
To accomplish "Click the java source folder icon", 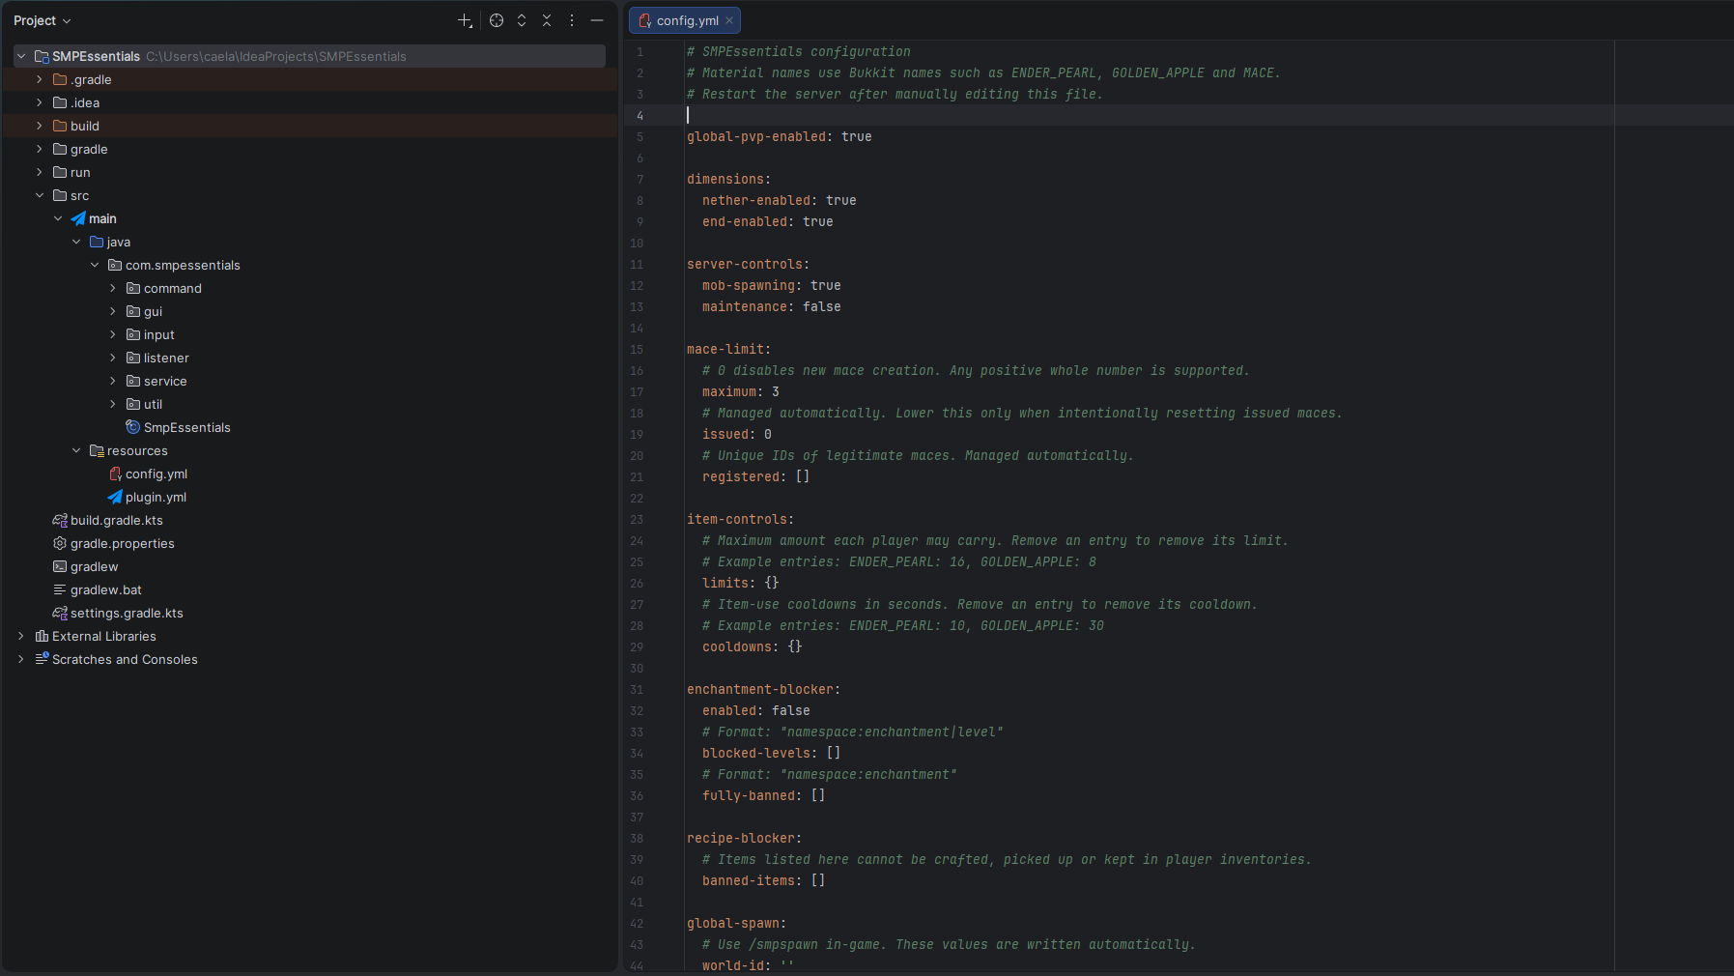I will coord(97,242).
